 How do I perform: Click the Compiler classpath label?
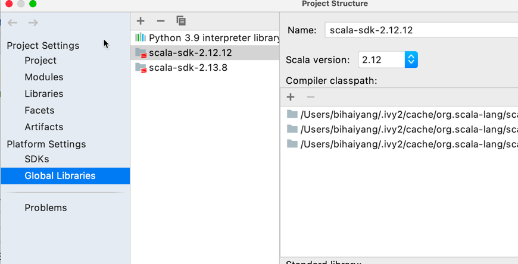(332, 80)
